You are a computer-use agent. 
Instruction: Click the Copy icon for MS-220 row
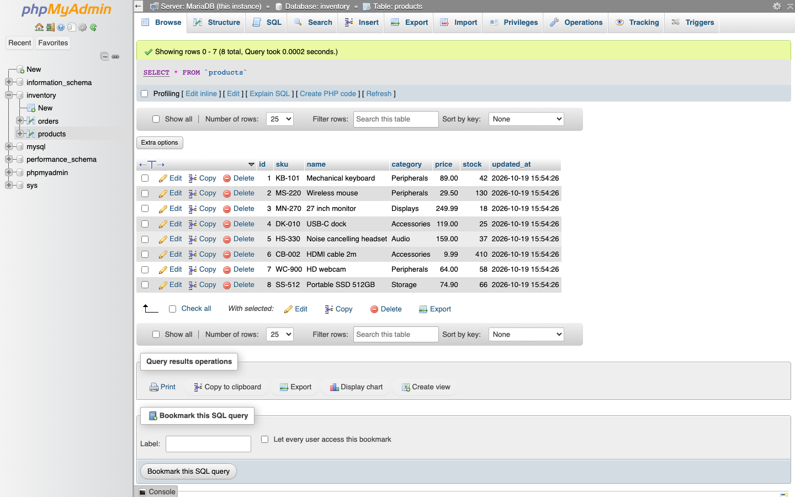193,193
